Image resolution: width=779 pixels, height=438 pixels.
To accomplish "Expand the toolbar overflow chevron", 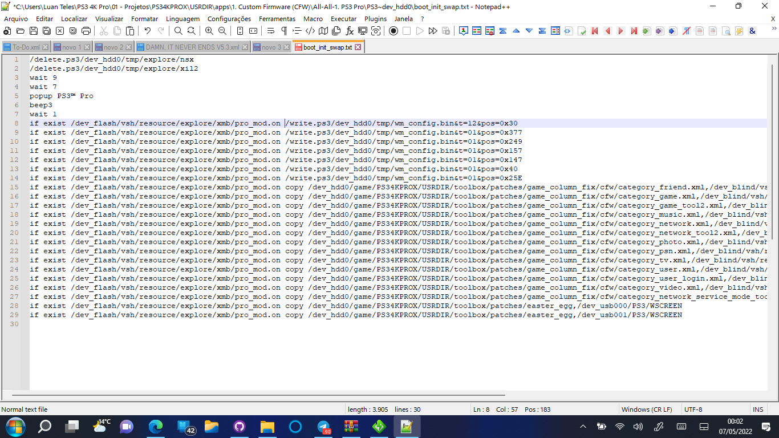I will pyautogui.click(x=773, y=30).
